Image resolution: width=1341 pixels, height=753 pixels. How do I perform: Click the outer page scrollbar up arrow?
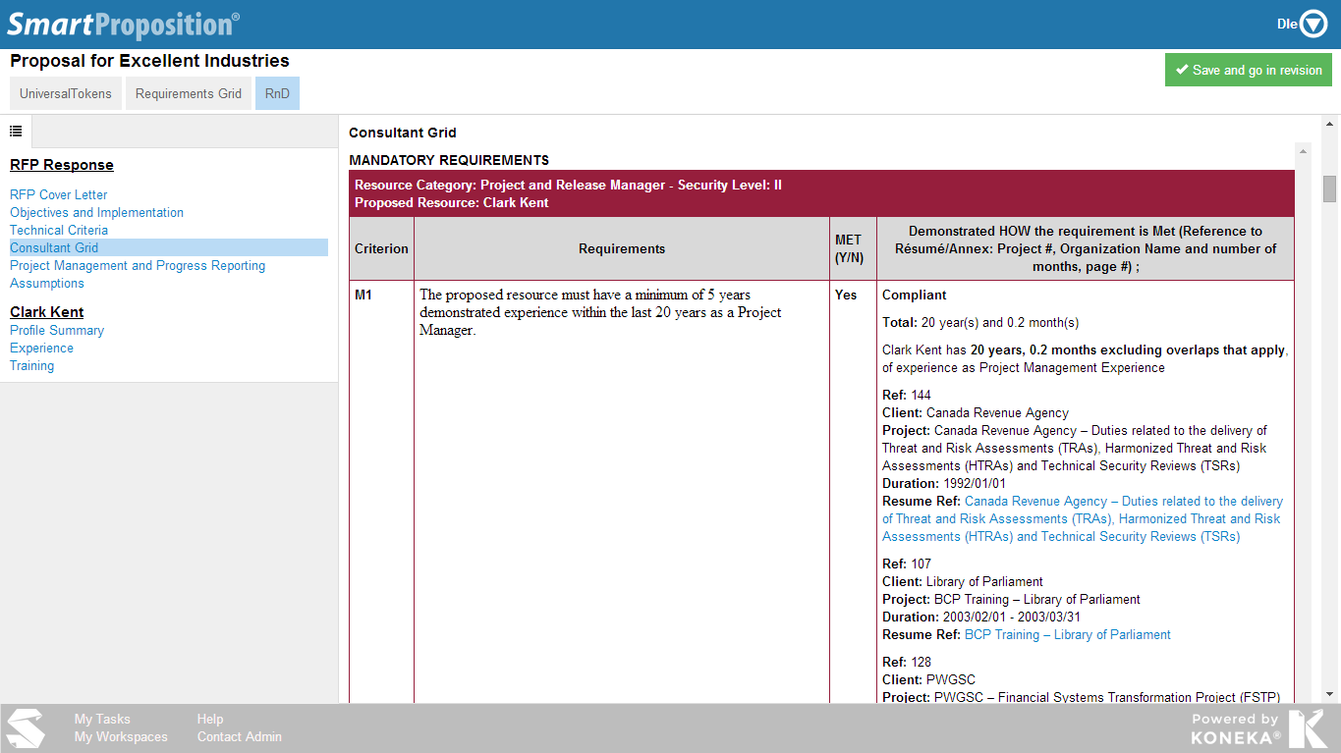point(1329,125)
